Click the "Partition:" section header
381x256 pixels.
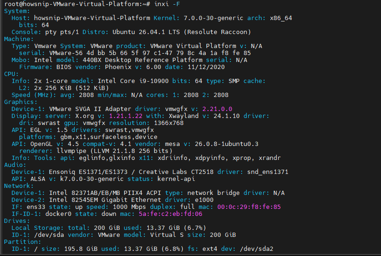[22, 242]
